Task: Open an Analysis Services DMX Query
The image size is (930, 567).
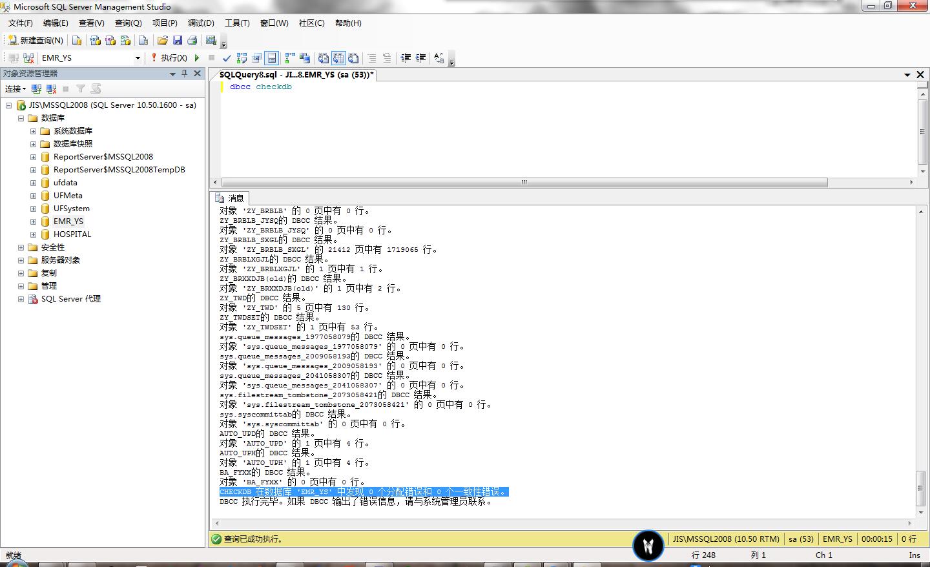Action: click(110, 40)
